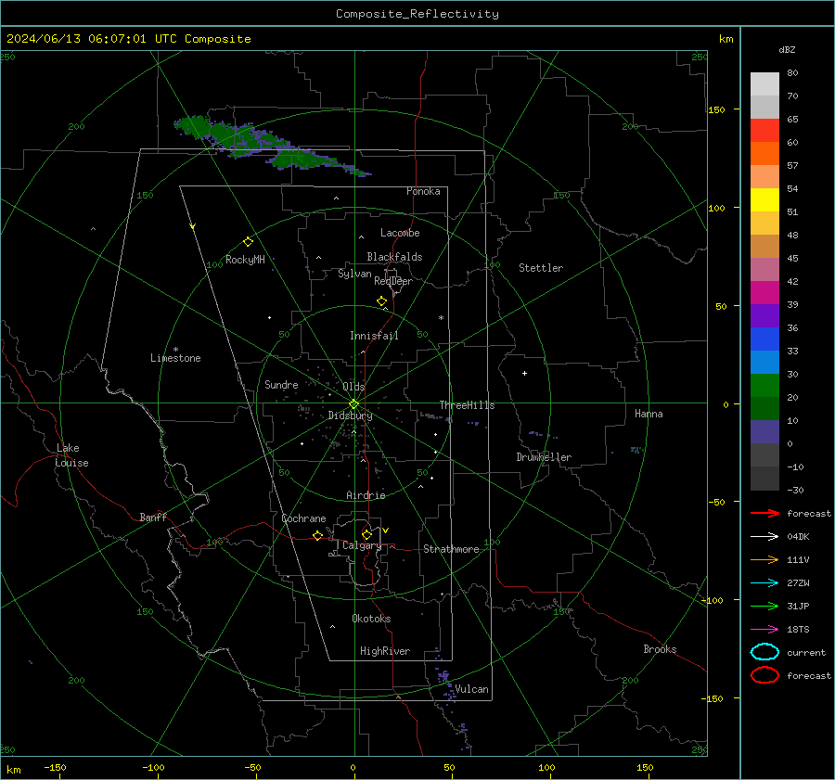Click the Cochrane town label
The width and height of the screenshot is (835, 780).
point(303,518)
